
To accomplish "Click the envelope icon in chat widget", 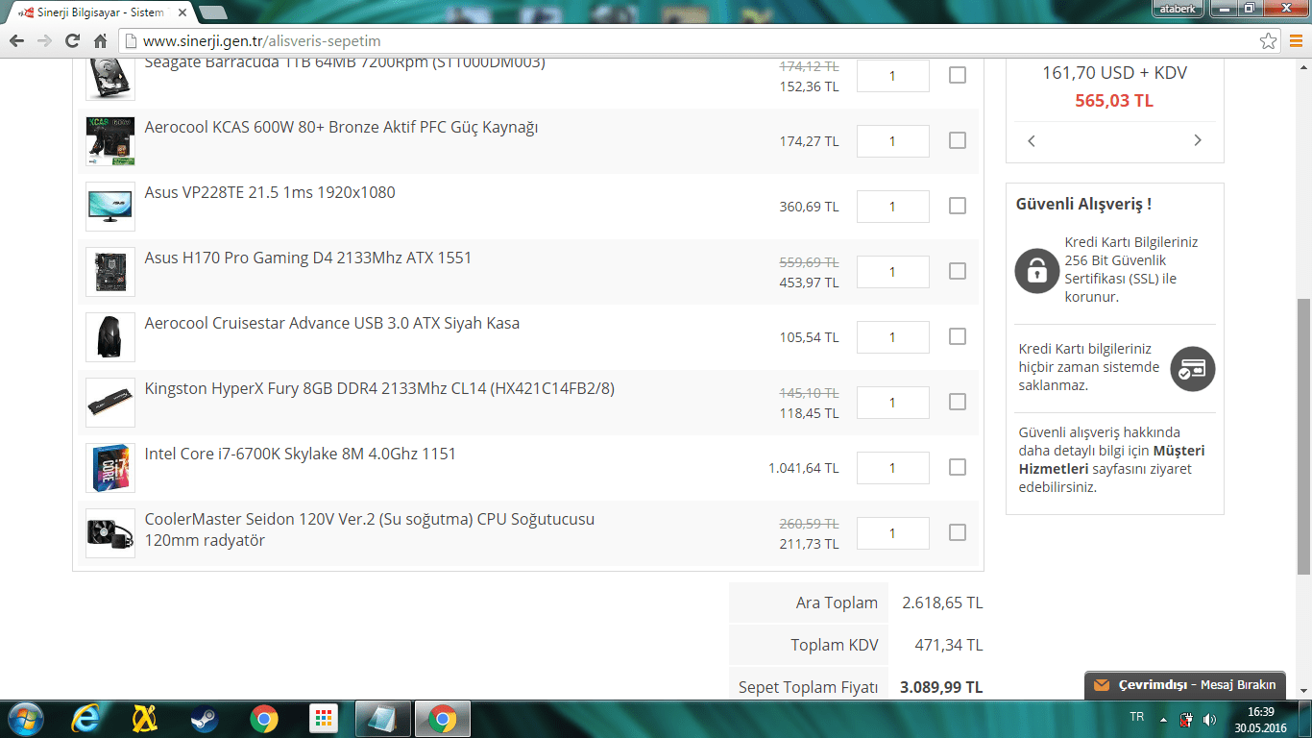I will coord(1102,685).
